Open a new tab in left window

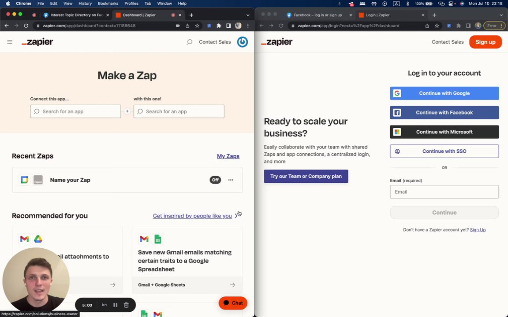coord(191,15)
